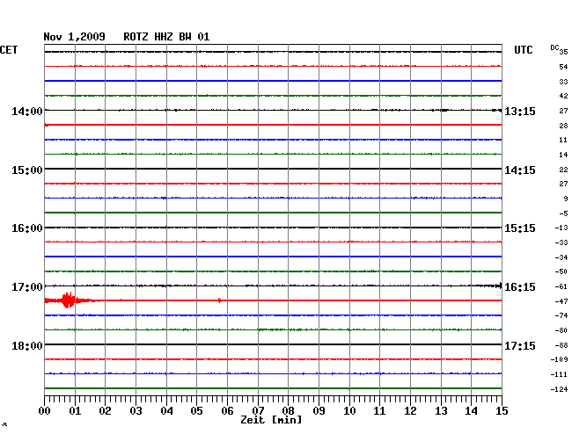Select DC value "-34"
Viewport: 572px width, 434px height.
pos(561,257)
